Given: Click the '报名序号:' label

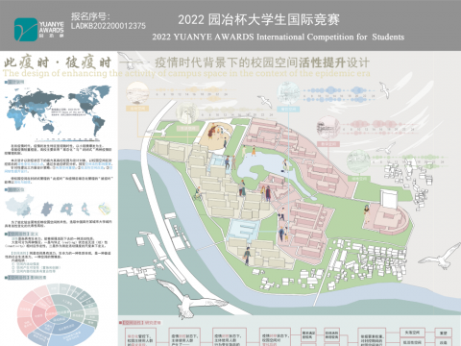Looking at the screenshot, I should pyautogui.click(x=90, y=16).
